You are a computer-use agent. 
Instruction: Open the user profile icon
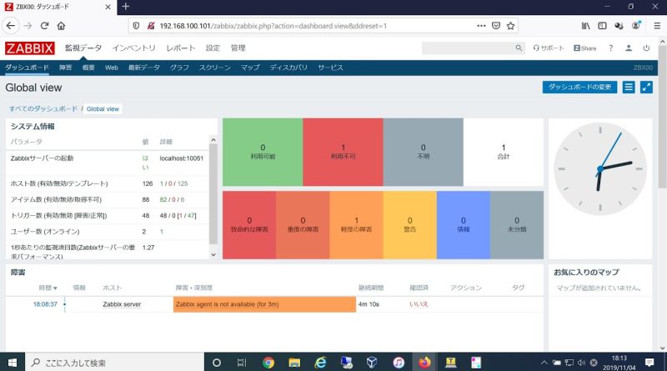629,48
